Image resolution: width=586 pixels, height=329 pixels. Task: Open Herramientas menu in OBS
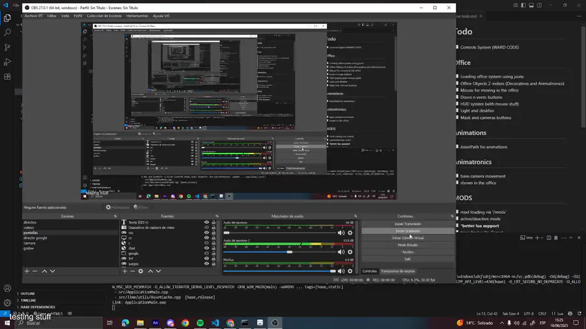point(137,16)
